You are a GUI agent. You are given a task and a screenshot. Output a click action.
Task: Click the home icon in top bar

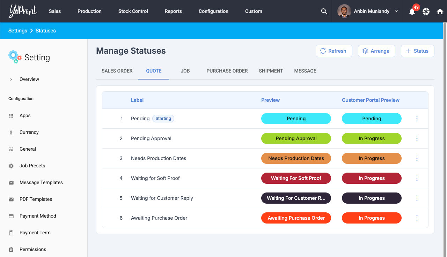click(x=440, y=12)
